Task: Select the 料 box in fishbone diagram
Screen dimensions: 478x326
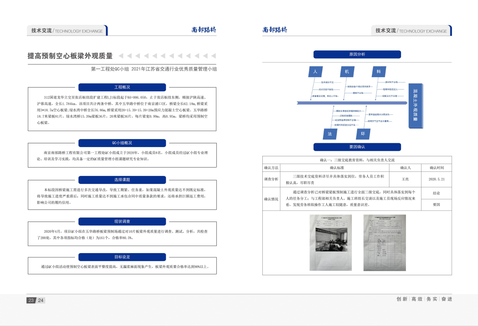Action: click(x=379, y=71)
